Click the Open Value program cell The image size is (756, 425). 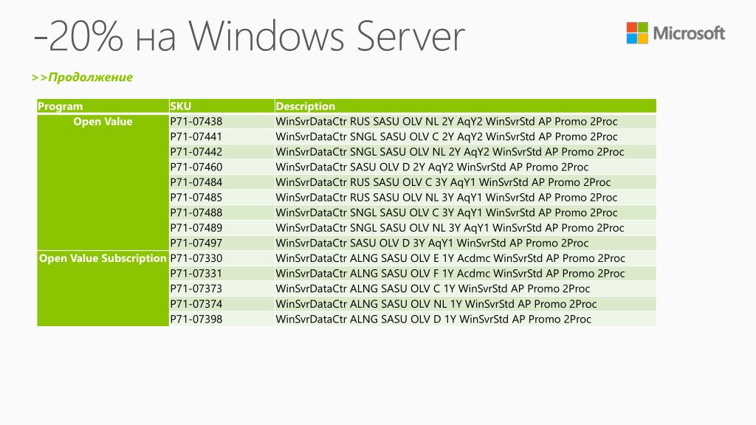(x=103, y=182)
